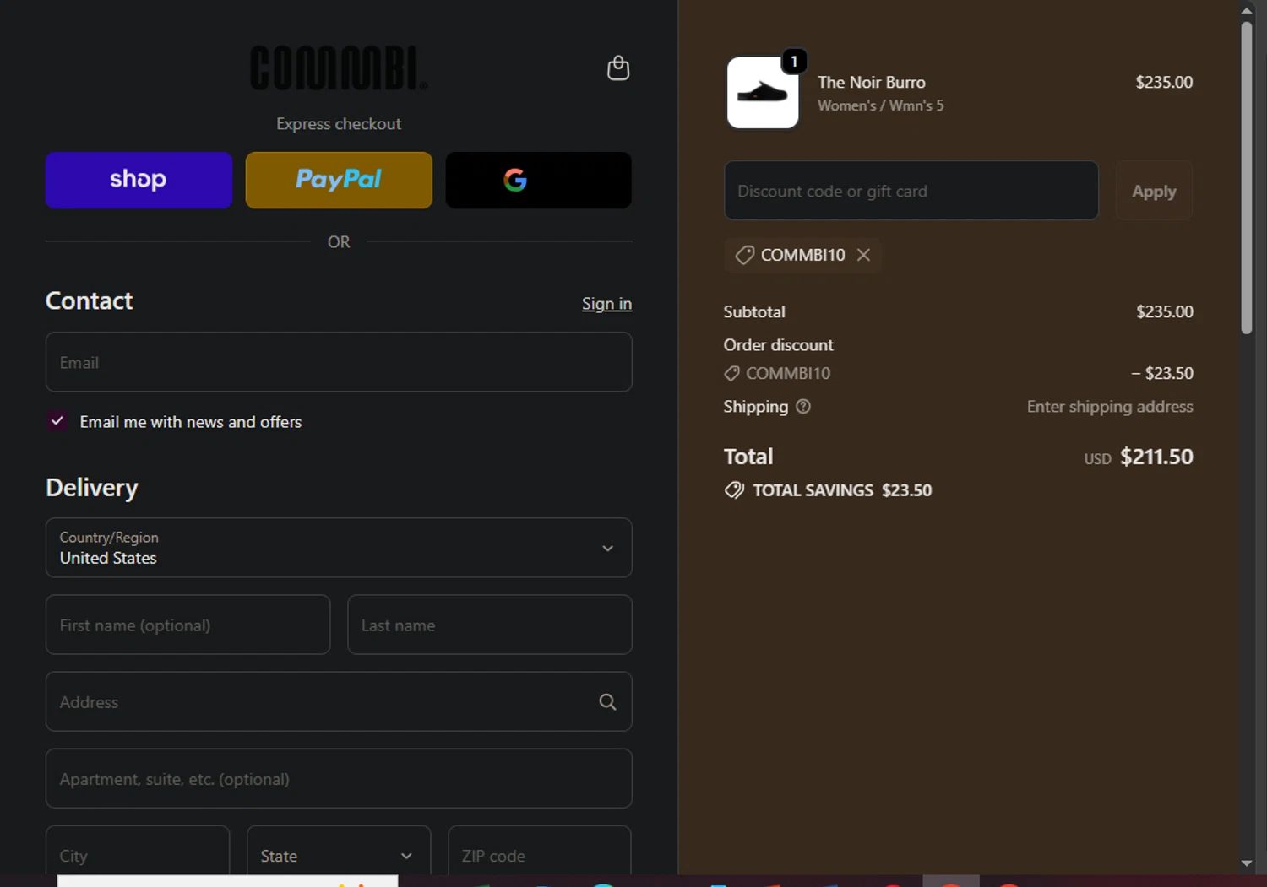Click The Noir Burro product name

click(x=872, y=82)
